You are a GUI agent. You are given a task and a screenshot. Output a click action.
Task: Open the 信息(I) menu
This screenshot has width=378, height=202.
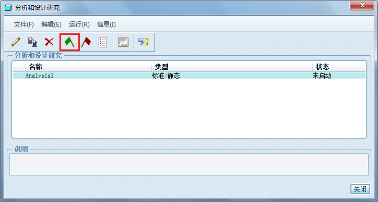pyautogui.click(x=107, y=24)
